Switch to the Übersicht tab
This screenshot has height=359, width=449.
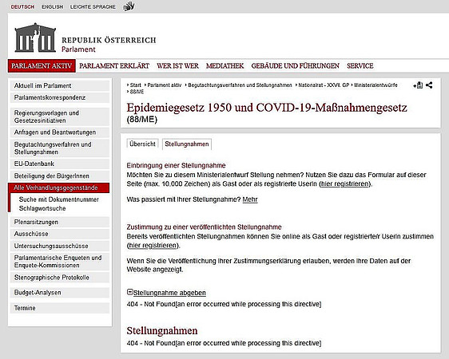coord(142,144)
